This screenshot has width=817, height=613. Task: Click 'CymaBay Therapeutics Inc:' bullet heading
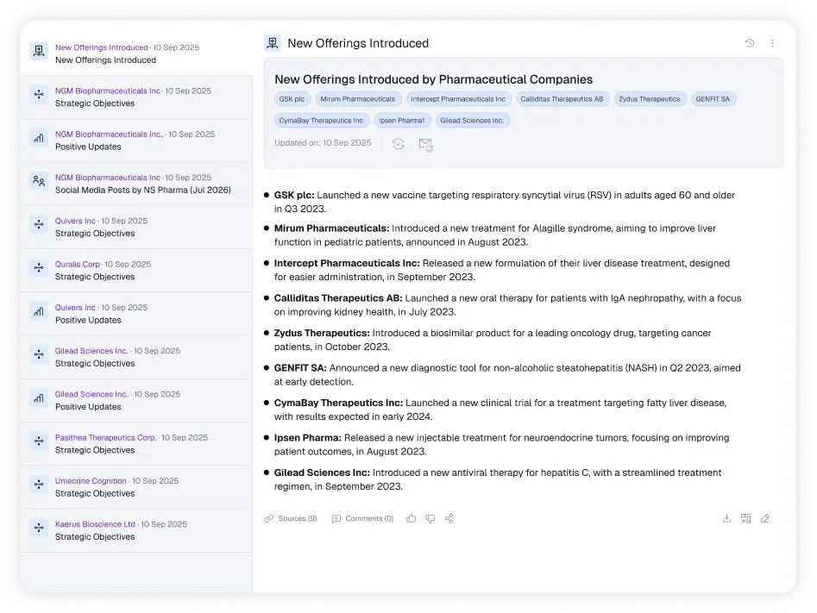339,403
